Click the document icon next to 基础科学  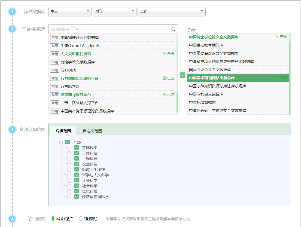pos(69,148)
